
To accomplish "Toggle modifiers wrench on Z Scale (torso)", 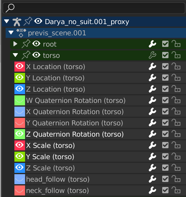I will click(x=152, y=168).
